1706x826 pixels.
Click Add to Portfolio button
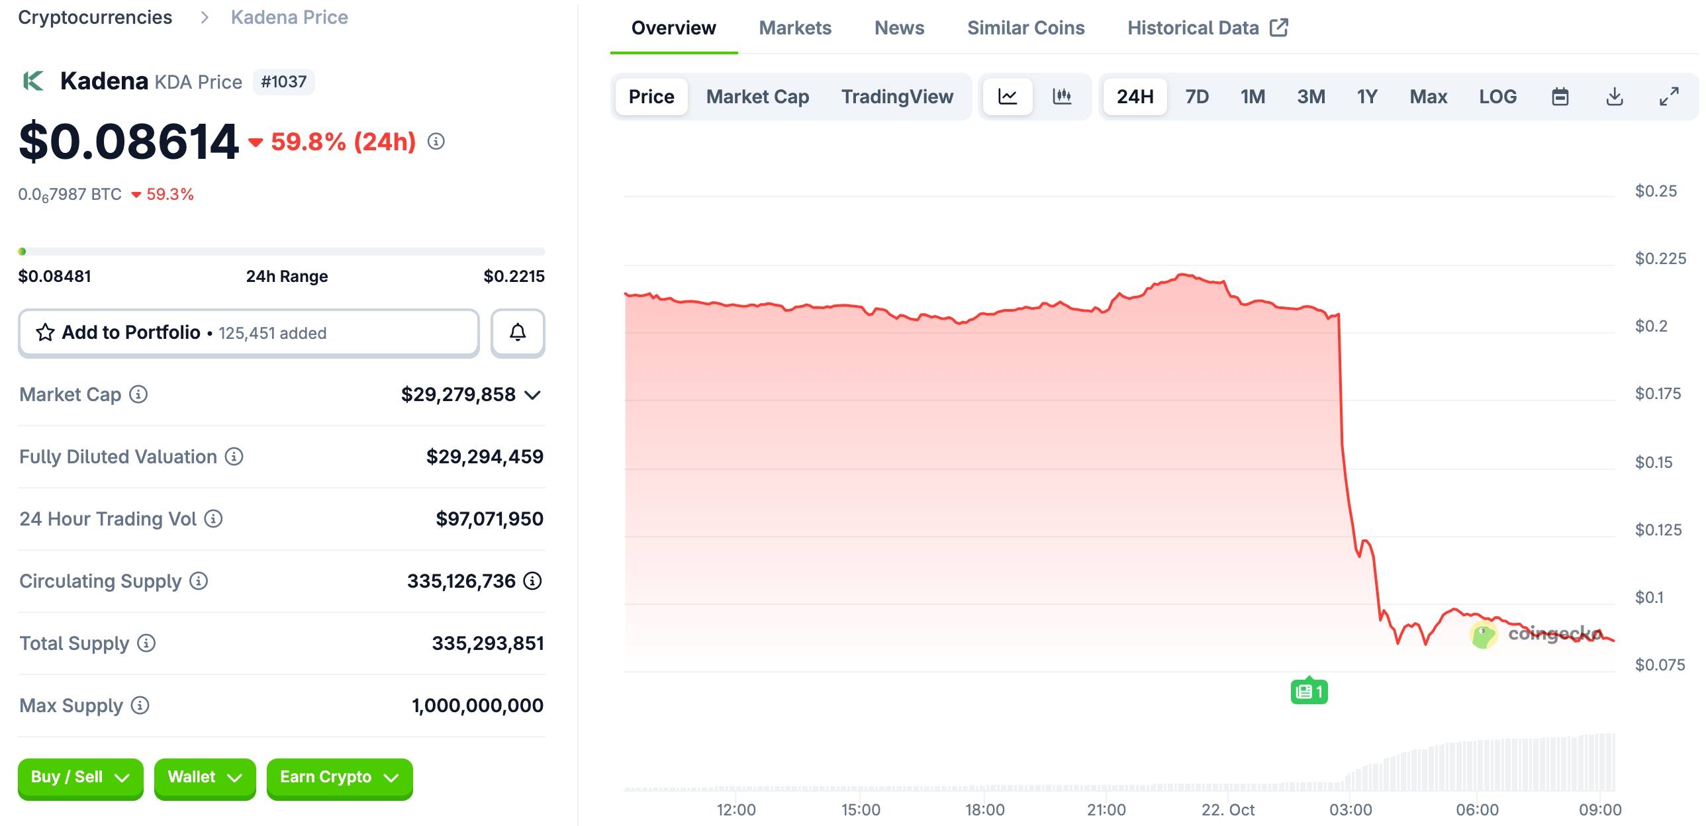248,333
